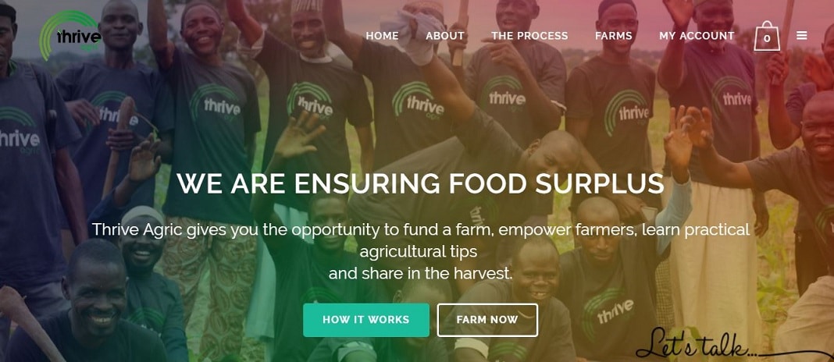This screenshot has width=834, height=362.
Task: Navigate to FARMS in the top menu
Action: (x=613, y=36)
